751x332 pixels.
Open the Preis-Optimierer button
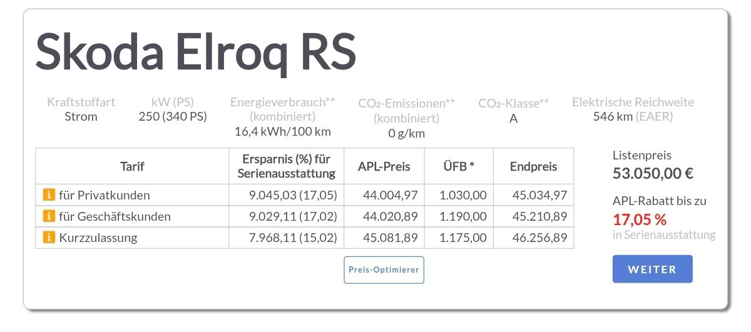point(384,270)
